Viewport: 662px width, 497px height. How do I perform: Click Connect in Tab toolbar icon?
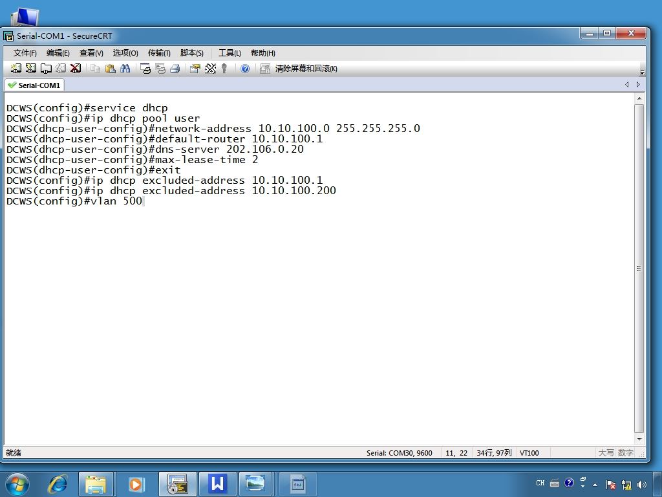click(x=46, y=69)
